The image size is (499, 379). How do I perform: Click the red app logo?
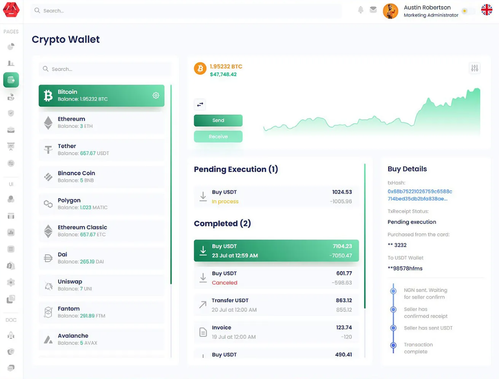(11, 10)
